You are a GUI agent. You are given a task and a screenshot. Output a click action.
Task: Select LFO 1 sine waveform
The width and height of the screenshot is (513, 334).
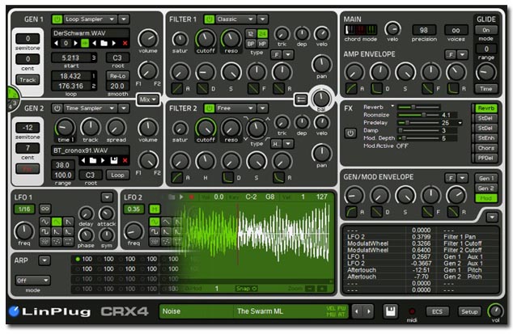click(45, 222)
